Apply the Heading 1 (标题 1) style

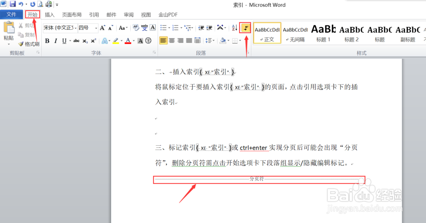(323, 33)
